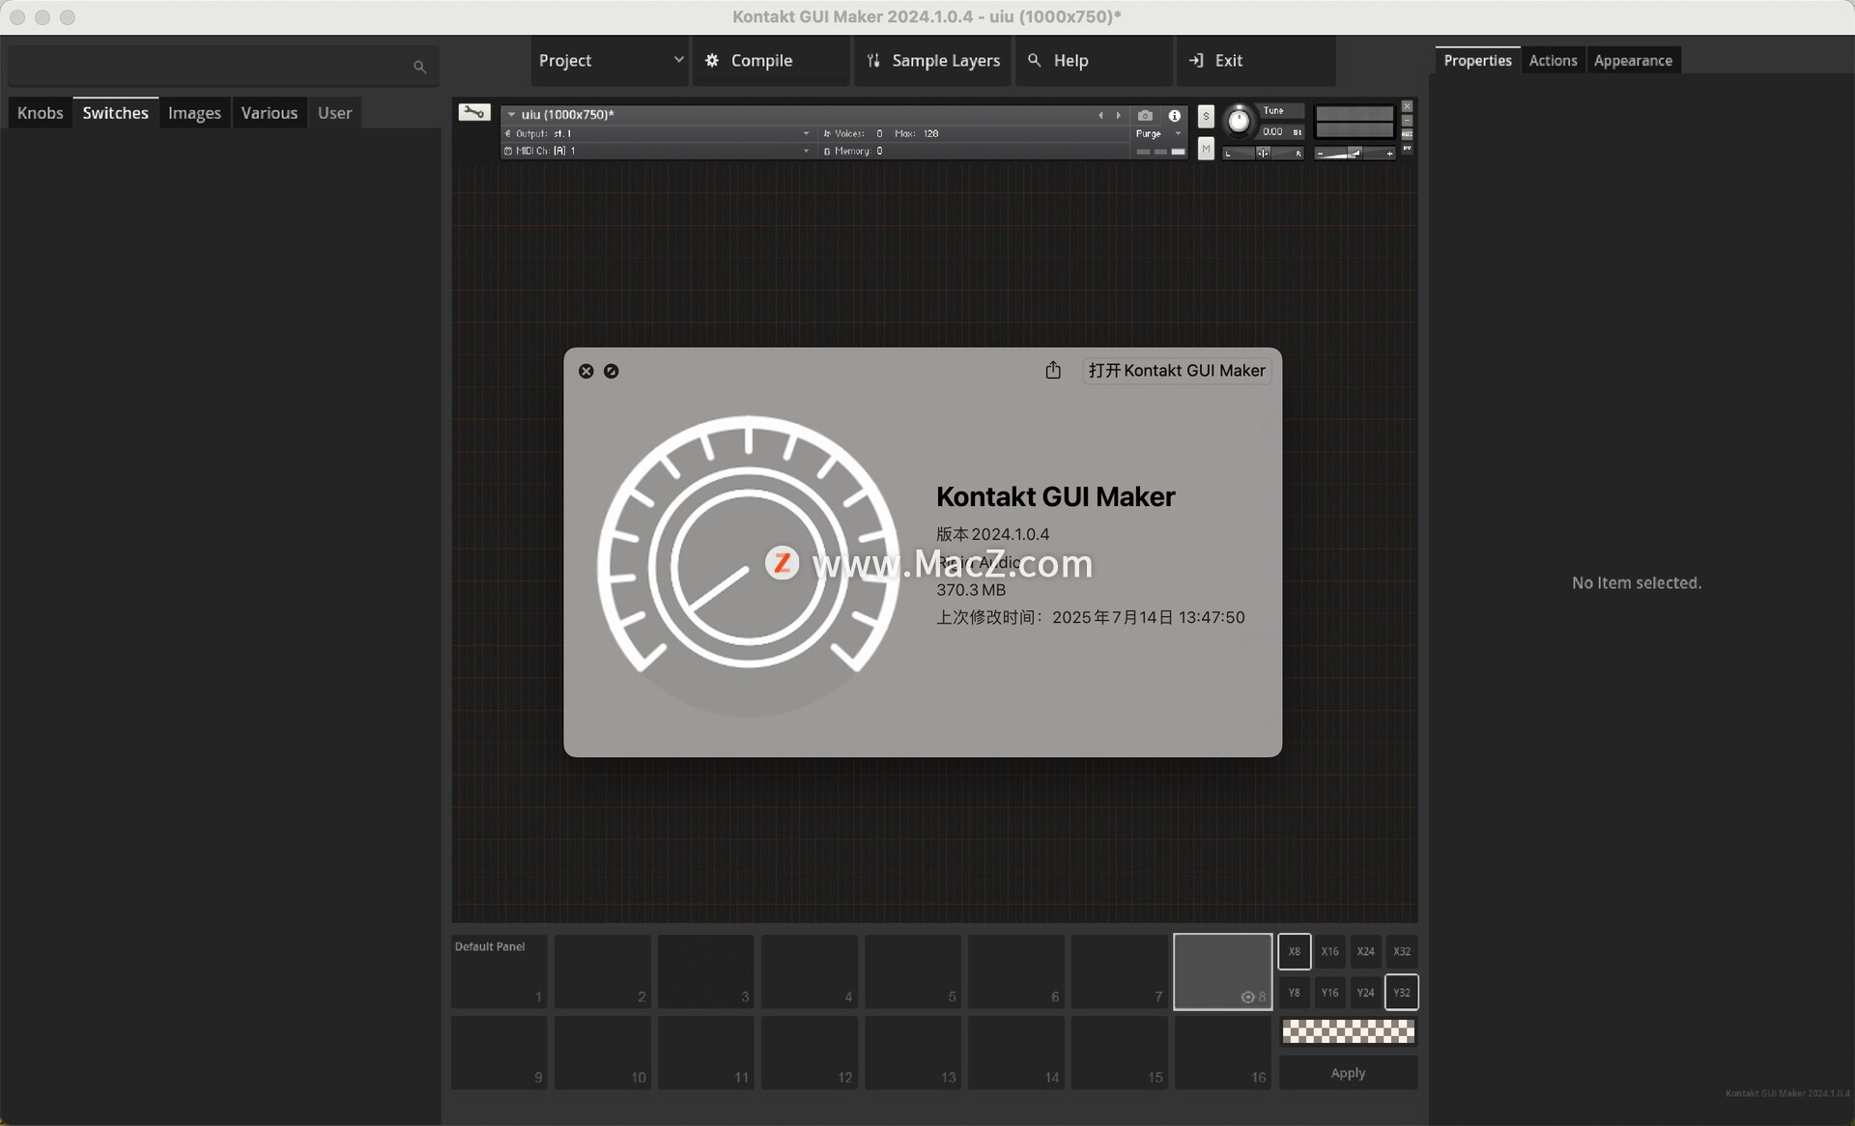The image size is (1855, 1126).
Task: Click the info icon in instrument header
Action: point(1174,115)
